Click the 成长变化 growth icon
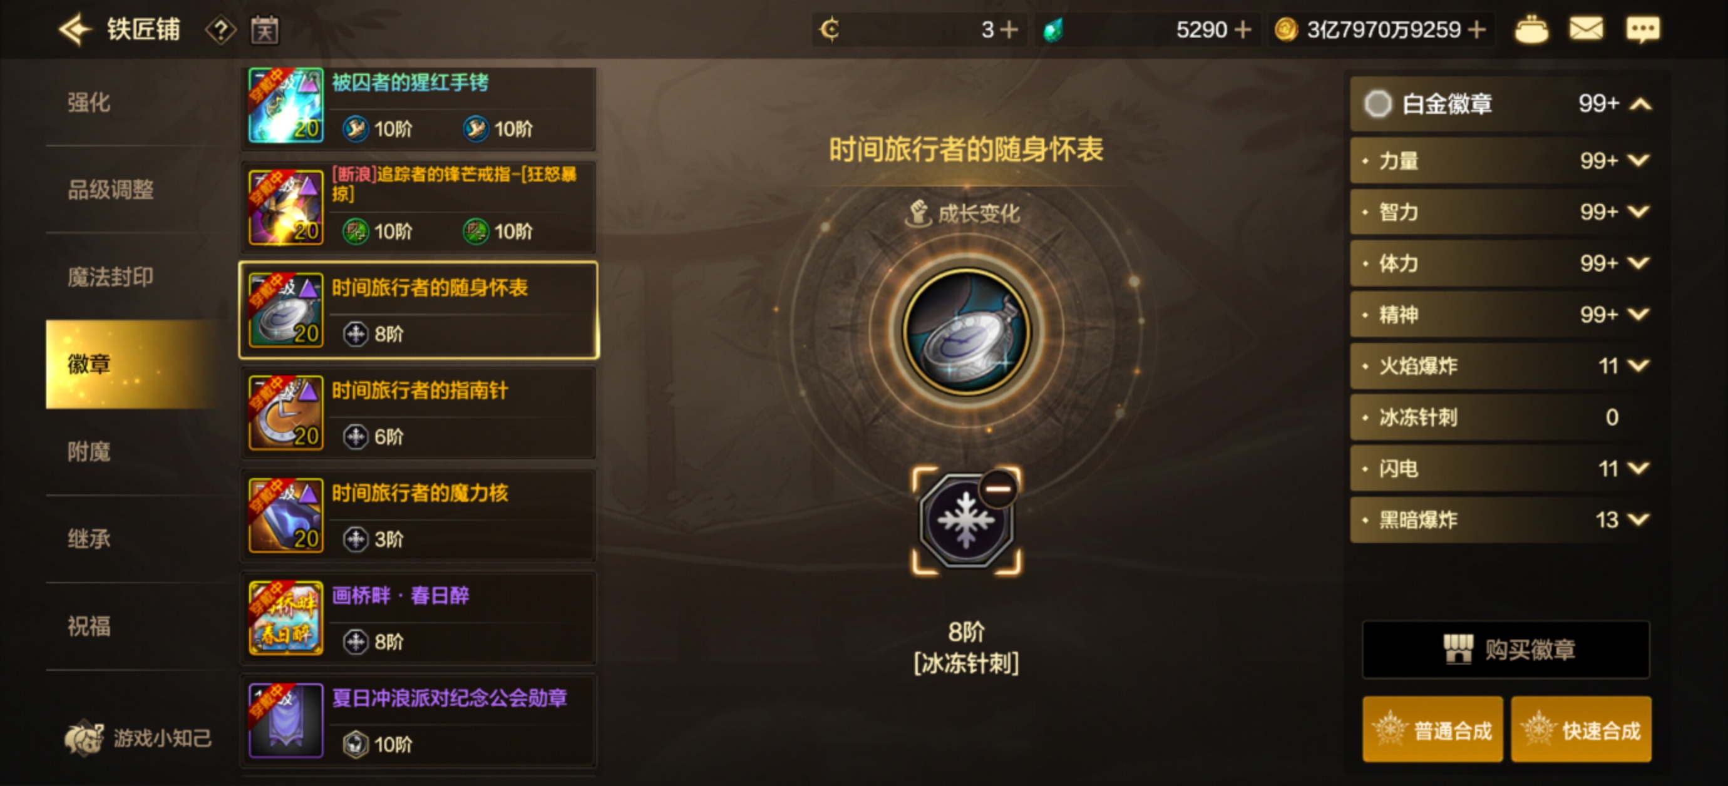Viewport: 1728px width, 786px height. tap(918, 213)
